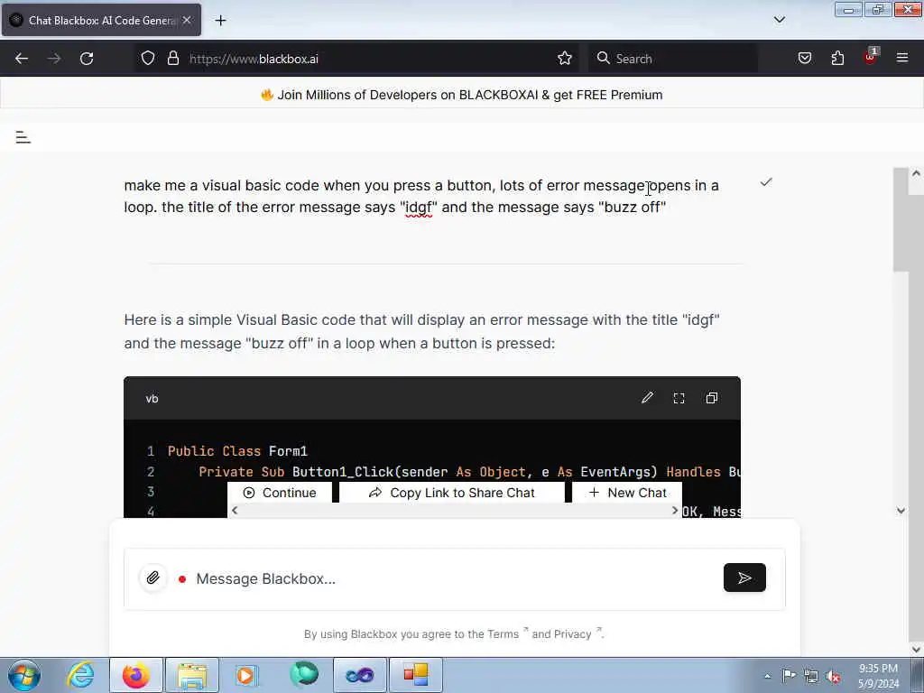Viewport: 924px width, 693px height.
Task: Open muted volume speaker icon
Action: point(833,676)
